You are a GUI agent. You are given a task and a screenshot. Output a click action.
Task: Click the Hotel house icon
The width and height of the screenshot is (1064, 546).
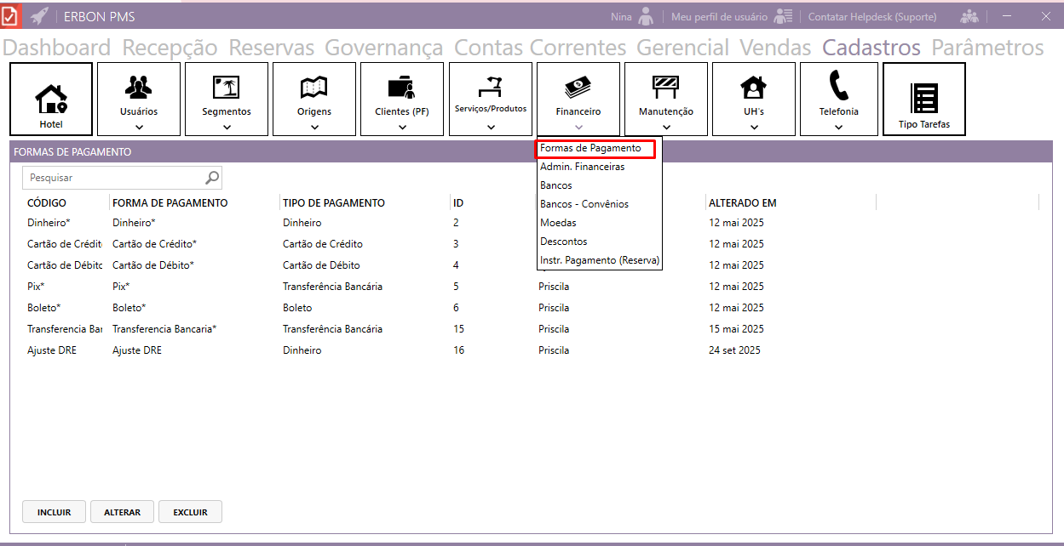(51, 99)
